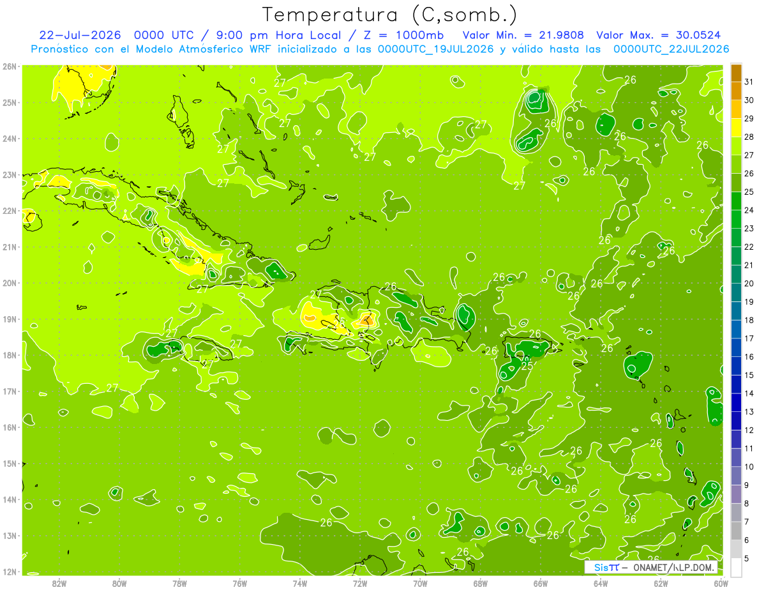766x592 pixels.
Task: Click the legend value "18"
Action: point(749,320)
